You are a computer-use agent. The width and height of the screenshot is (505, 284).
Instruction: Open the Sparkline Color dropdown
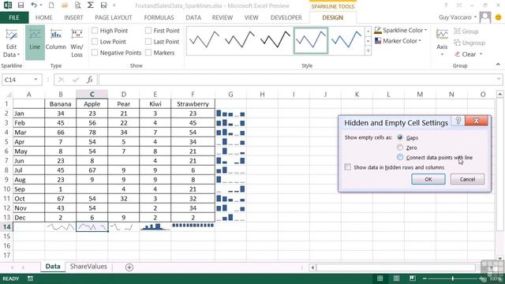pyautogui.click(x=400, y=30)
